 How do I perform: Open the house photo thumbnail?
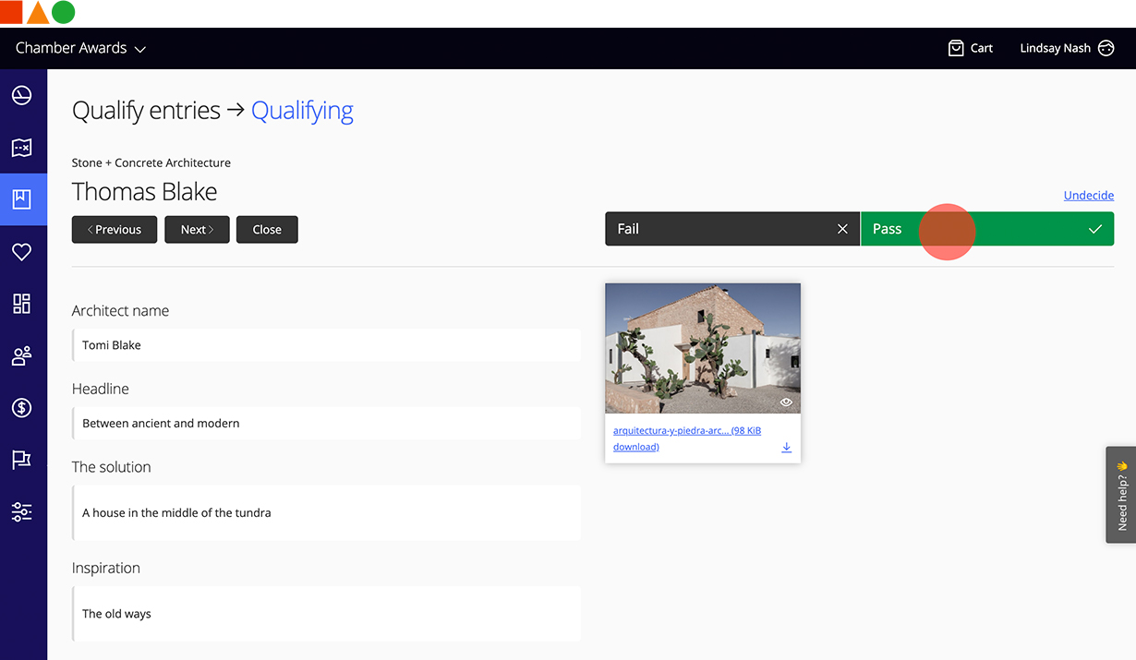[702, 347]
